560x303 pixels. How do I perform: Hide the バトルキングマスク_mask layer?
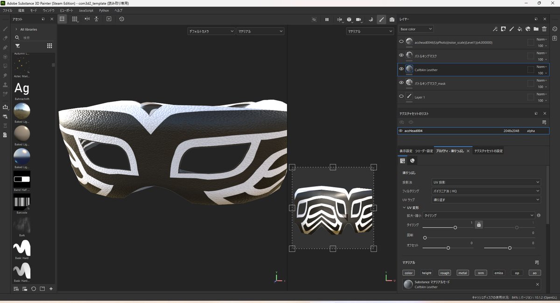click(x=401, y=83)
